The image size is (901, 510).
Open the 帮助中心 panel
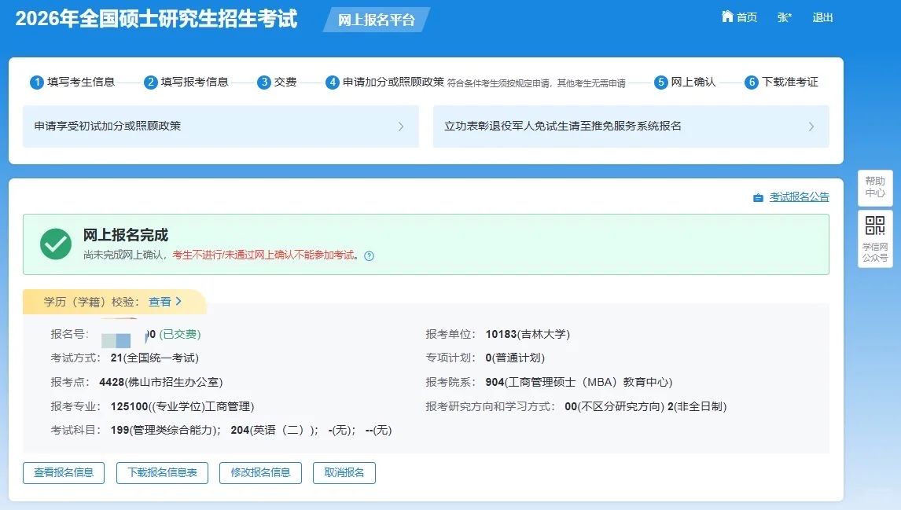click(x=874, y=188)
